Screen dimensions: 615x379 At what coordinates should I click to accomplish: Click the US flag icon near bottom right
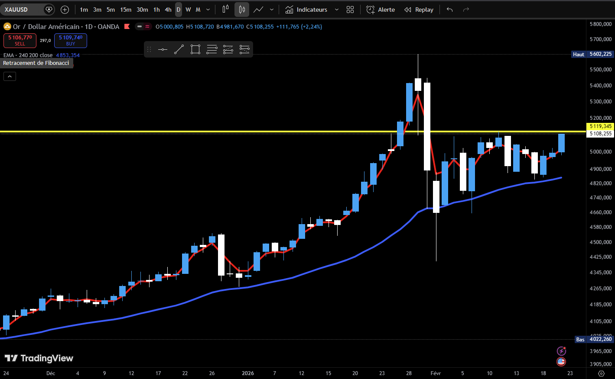561,361
